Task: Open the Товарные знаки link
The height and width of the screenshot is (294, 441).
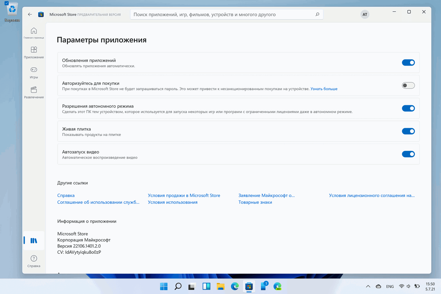Action: click(255, 202)
